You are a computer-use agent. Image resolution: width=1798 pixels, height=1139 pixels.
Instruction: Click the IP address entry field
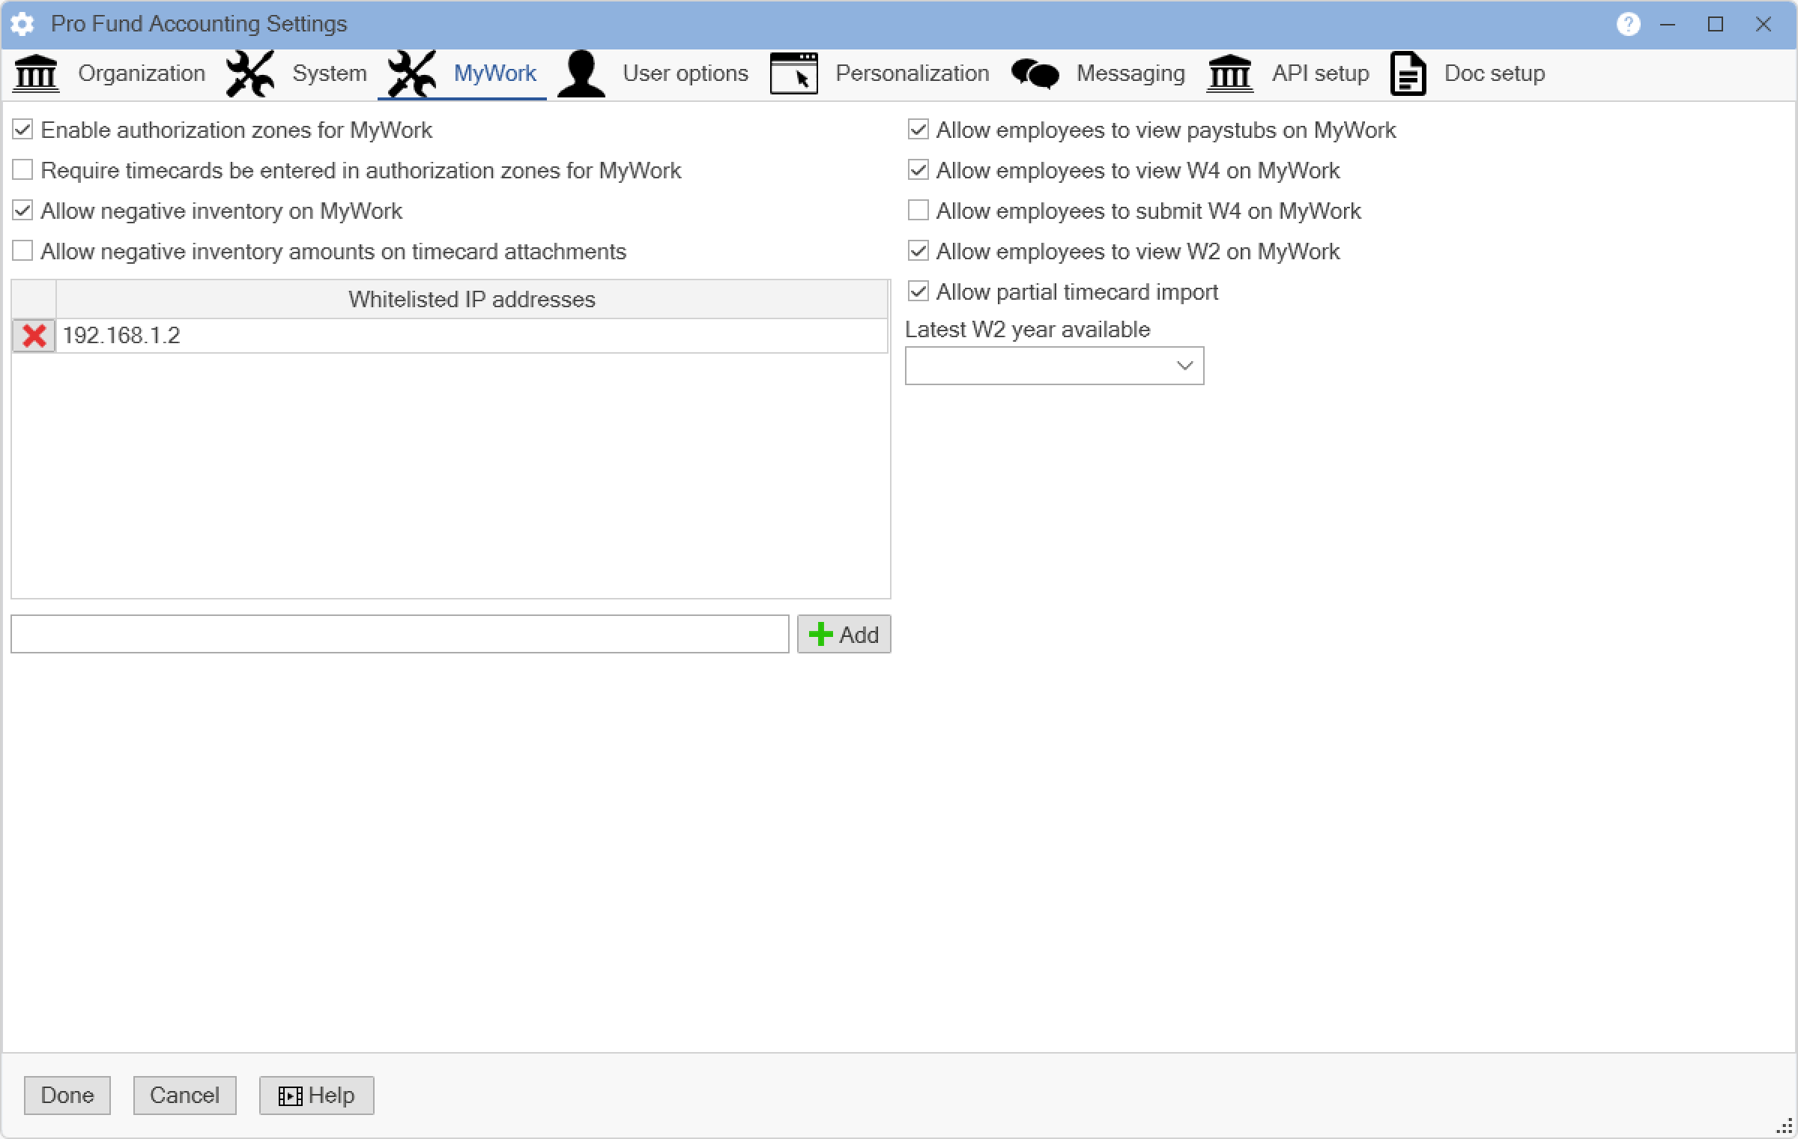click(x=399, y=635)
